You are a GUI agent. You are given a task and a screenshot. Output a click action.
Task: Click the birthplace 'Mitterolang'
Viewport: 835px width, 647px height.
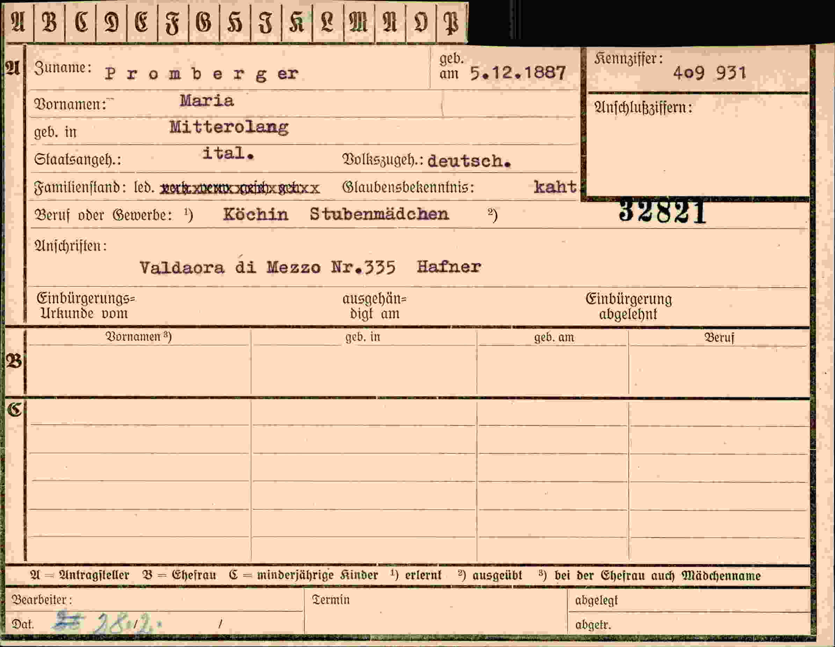[x=229, y=127]
